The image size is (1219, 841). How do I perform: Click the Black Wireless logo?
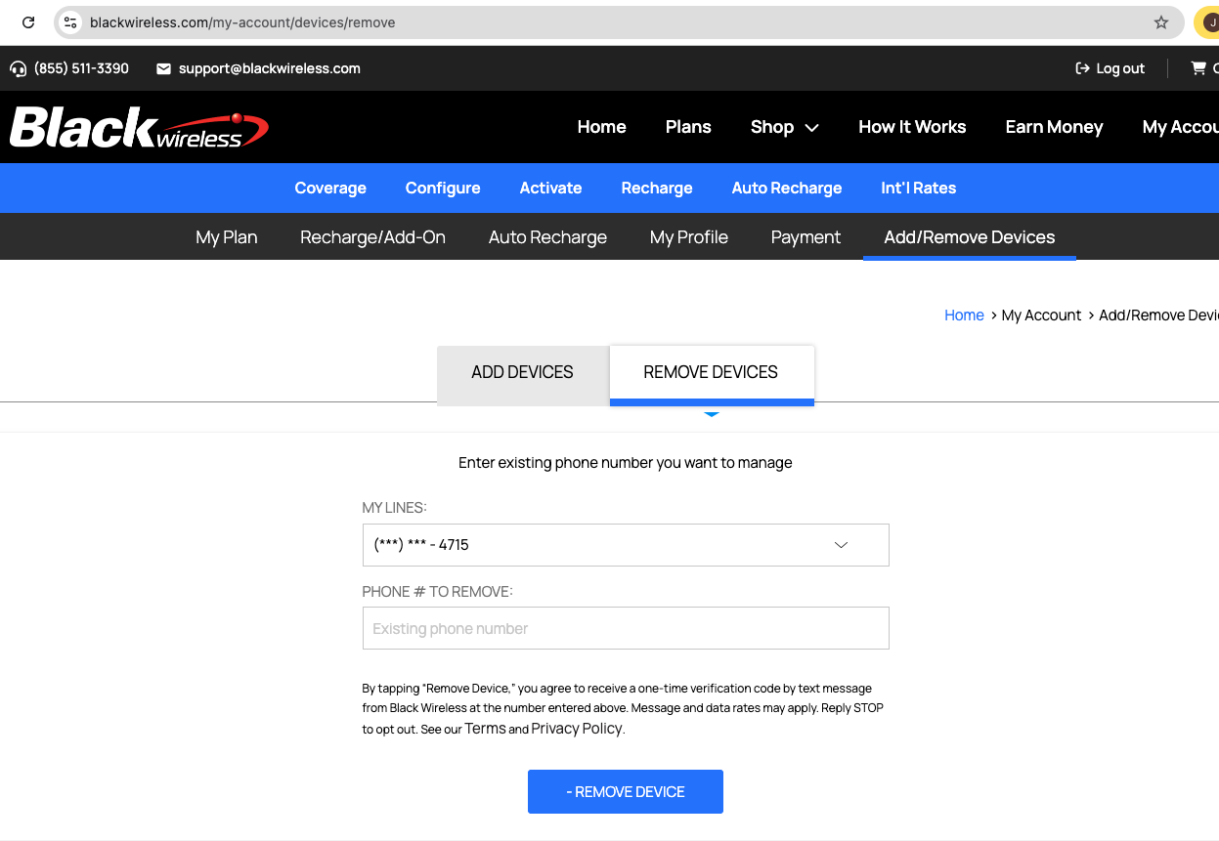pyautogui.click(x=139, y=128)
